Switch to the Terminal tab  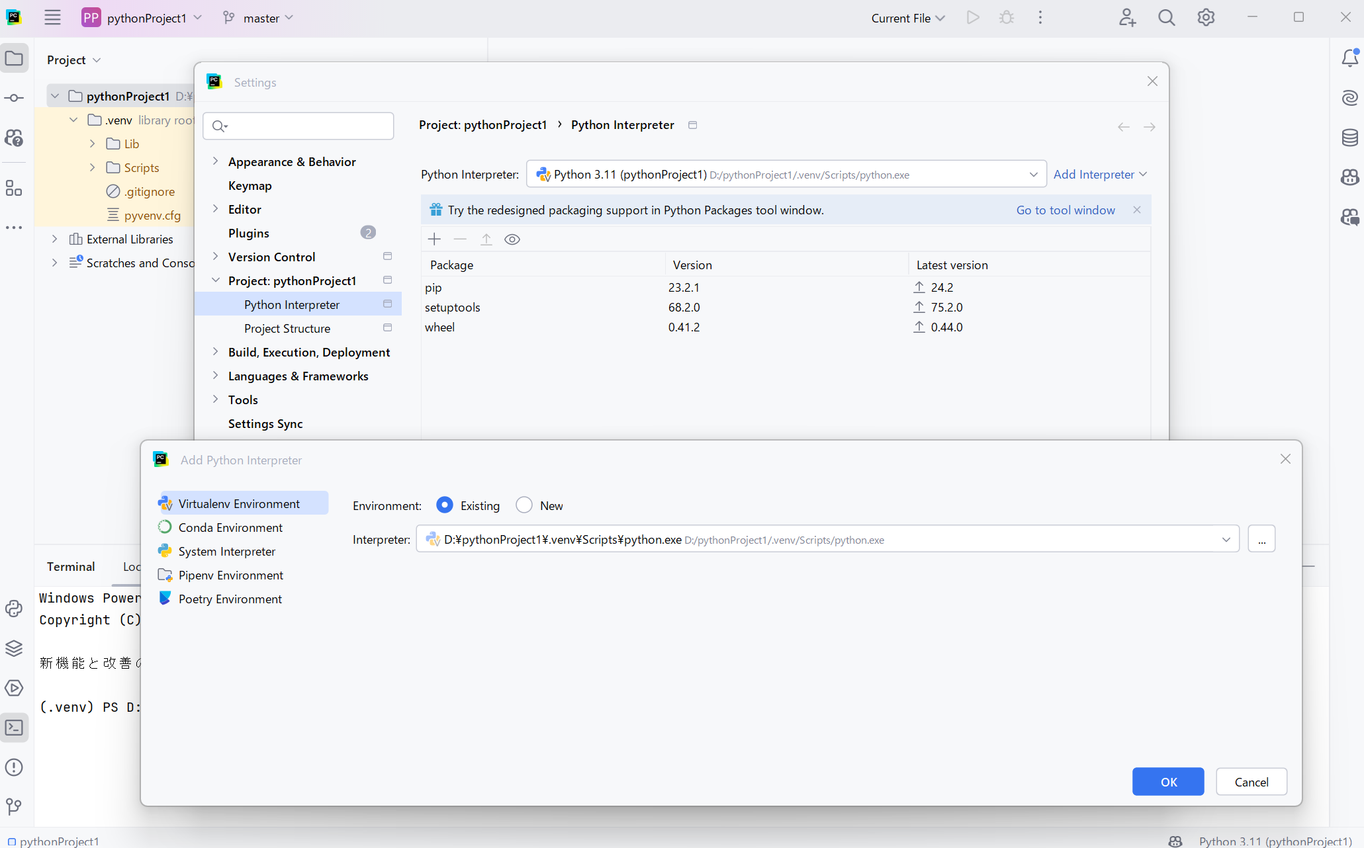coord(71,567)
